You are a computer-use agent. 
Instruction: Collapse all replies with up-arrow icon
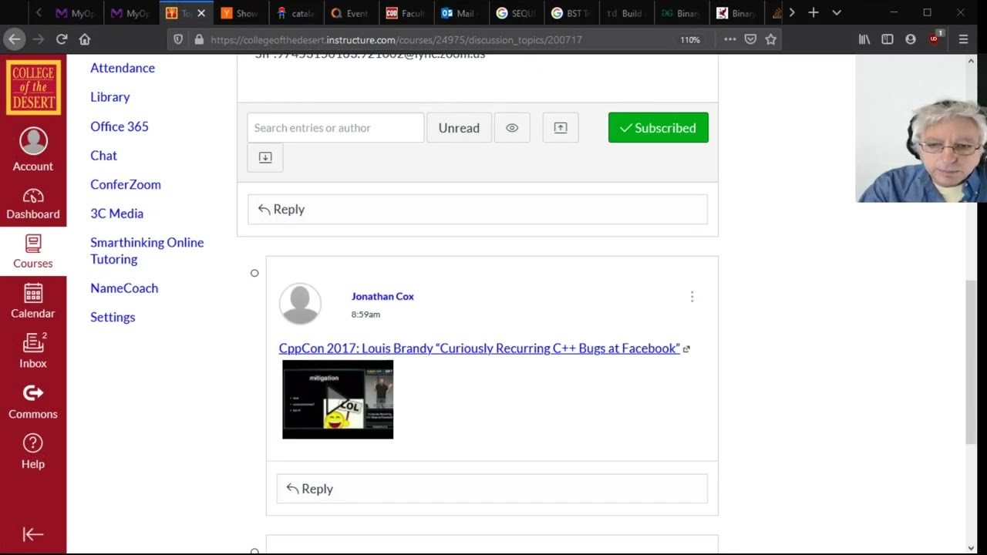561,128
